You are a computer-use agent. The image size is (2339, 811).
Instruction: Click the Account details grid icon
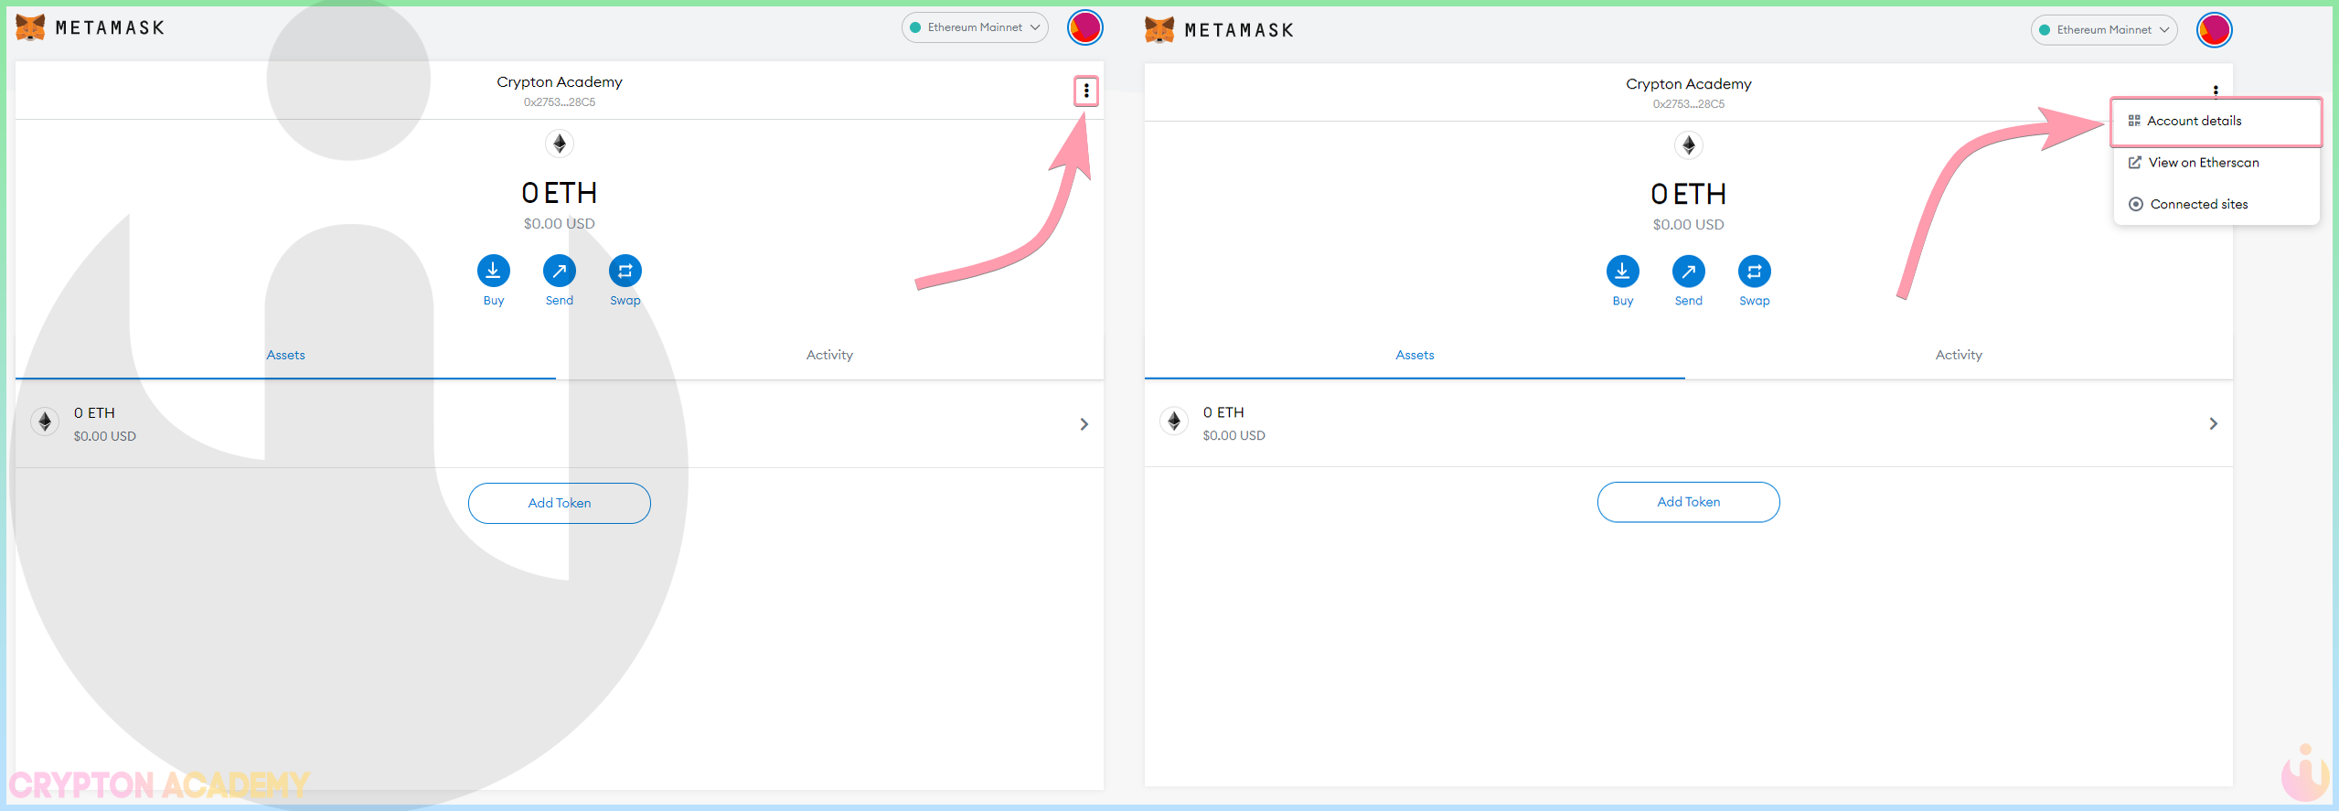(2134, 121)
